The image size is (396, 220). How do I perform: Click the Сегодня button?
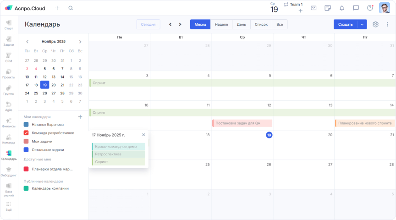click(148, 24)
